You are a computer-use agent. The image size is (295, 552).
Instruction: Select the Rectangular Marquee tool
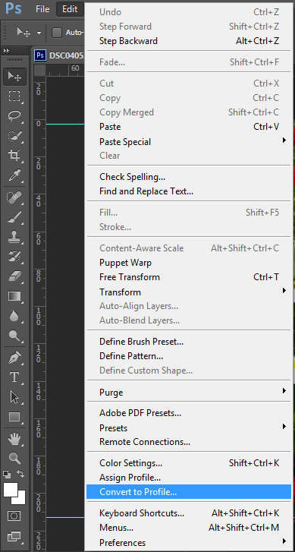[14, 96]
